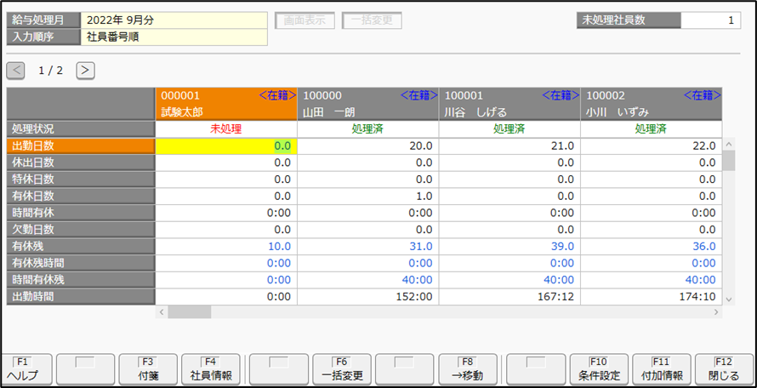
Task: Go to previous page with left arrow
Action: [16, 71]
